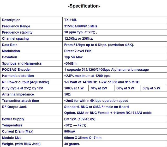Click 'Option. SMA or BNC Female + 110mm' line

click(108, 113)
